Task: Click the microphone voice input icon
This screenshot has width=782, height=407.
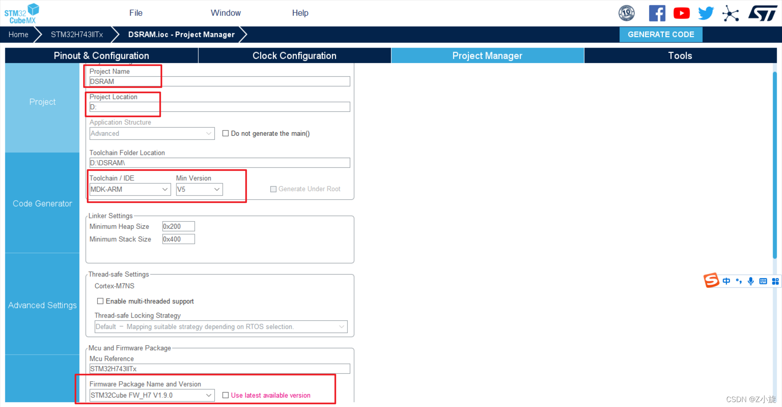Action: [751, 281]
